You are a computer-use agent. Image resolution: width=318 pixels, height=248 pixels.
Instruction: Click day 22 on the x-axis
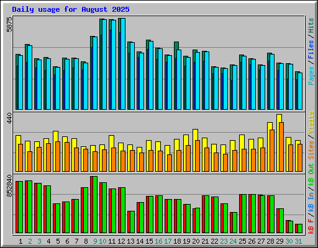point(214,241)
